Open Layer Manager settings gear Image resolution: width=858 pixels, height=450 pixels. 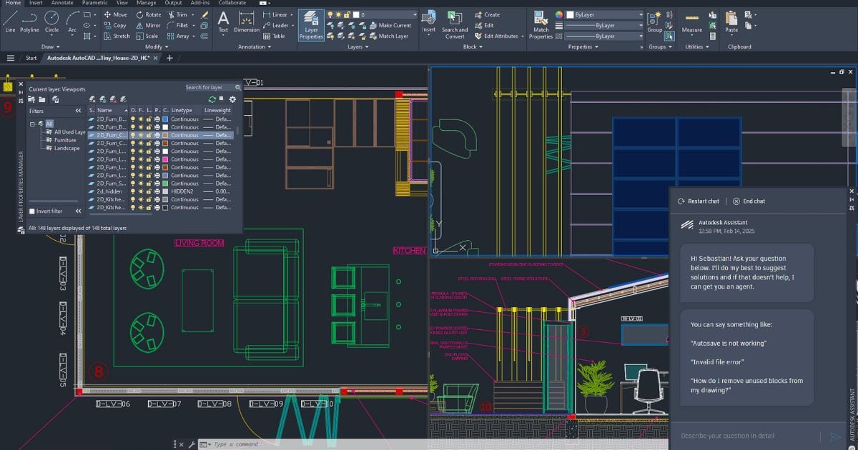(x=232, y=99)
